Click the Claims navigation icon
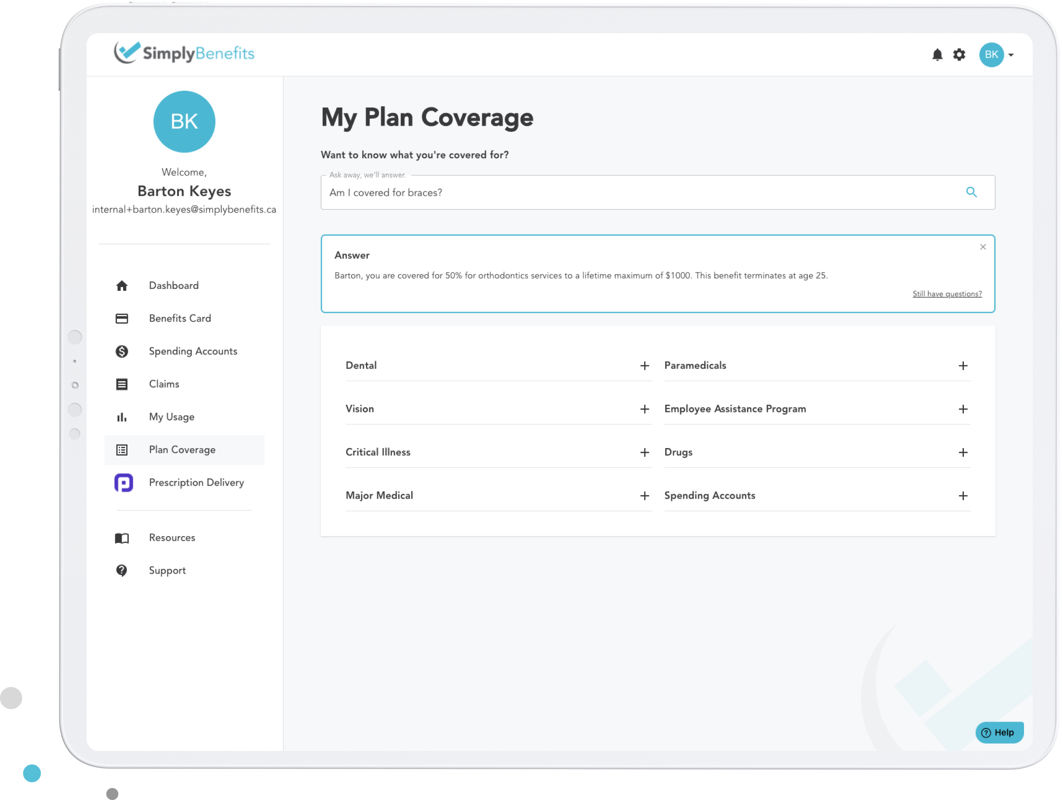Image resolution: width=1062 pixels, height=800 pixels. (122, 383)
